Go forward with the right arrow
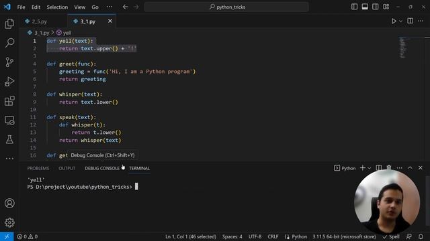 coord(136,7)
